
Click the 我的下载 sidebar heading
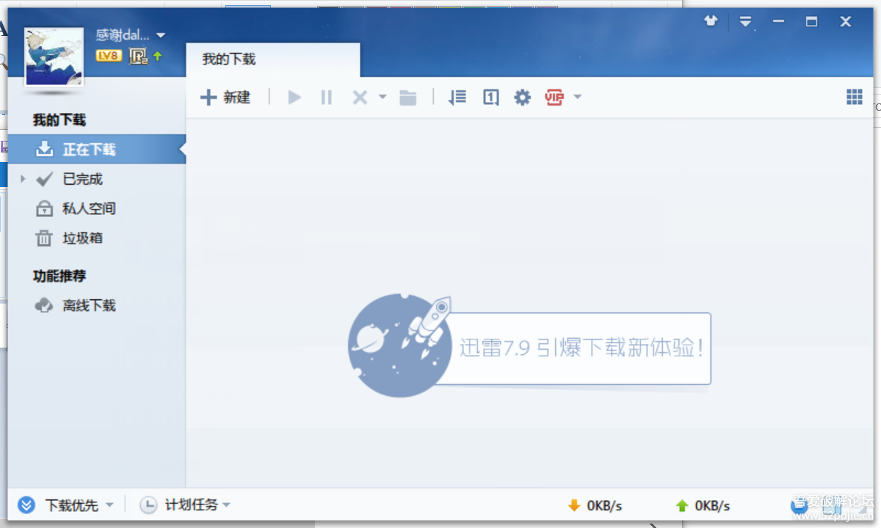tap(59, 120)
